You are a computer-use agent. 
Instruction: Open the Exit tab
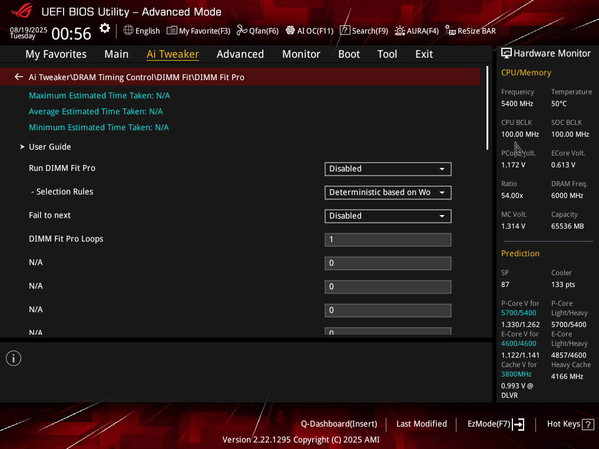pyautogui.click(x=424, y=54)
